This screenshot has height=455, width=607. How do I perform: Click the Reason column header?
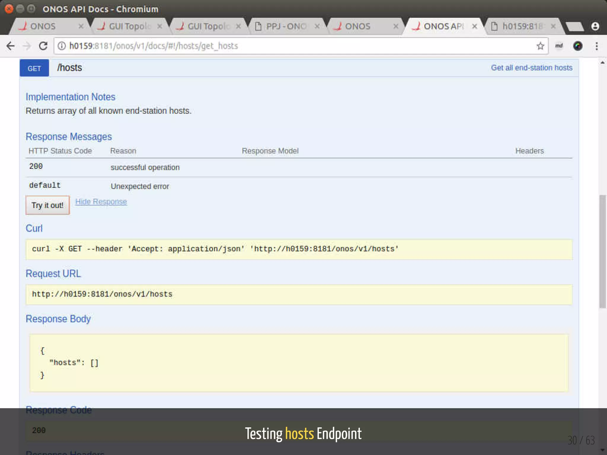(x=123, y=151)
